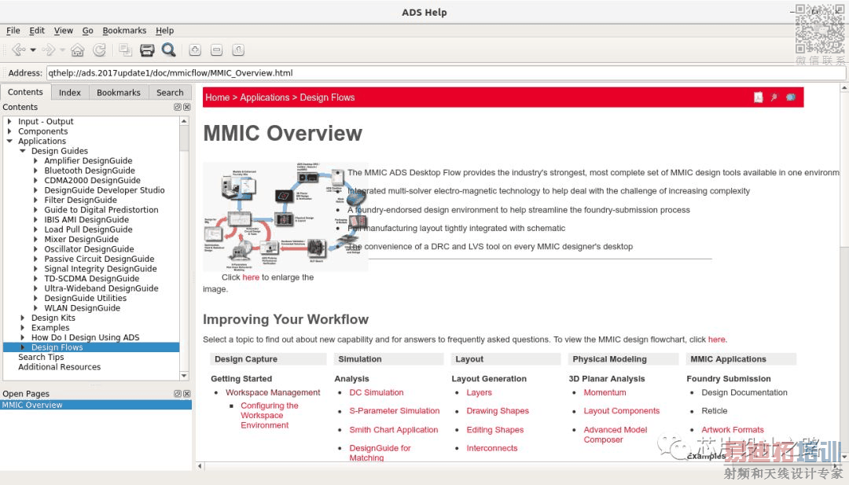Collapse the Applications tree node
849x485 pixels.
[9, 141]
